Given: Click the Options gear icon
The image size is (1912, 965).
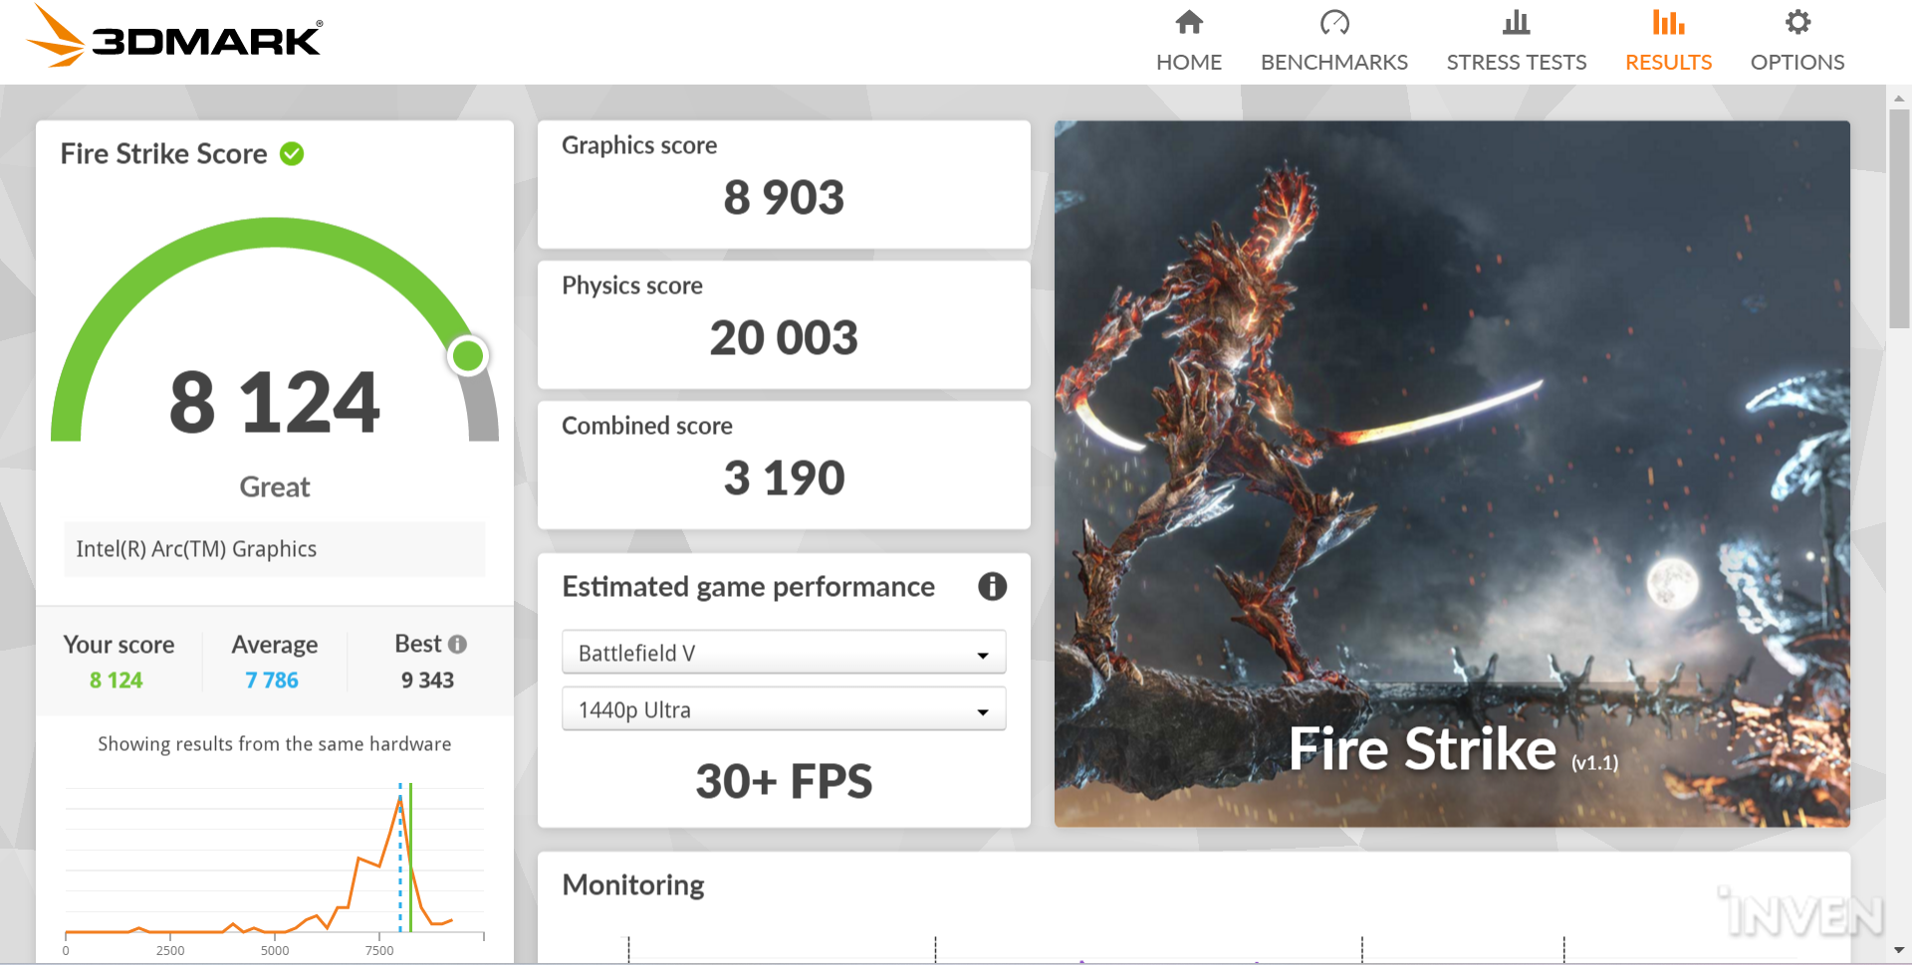Looking at the screenshot, I should click(x=1797, y=22).
